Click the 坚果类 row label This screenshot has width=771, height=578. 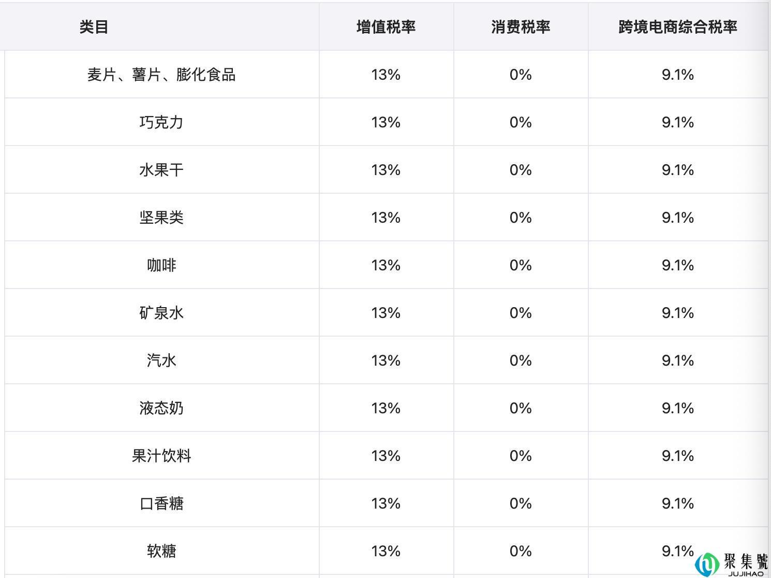coord(161,218)
